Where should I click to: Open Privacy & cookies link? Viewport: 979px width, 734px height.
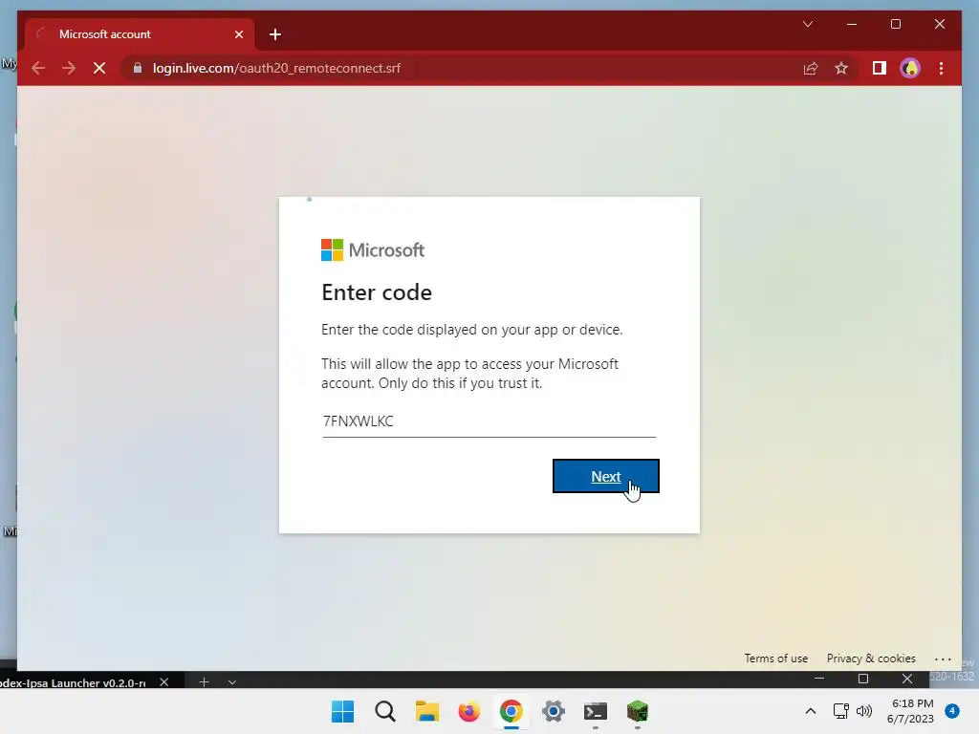[871, 658]
